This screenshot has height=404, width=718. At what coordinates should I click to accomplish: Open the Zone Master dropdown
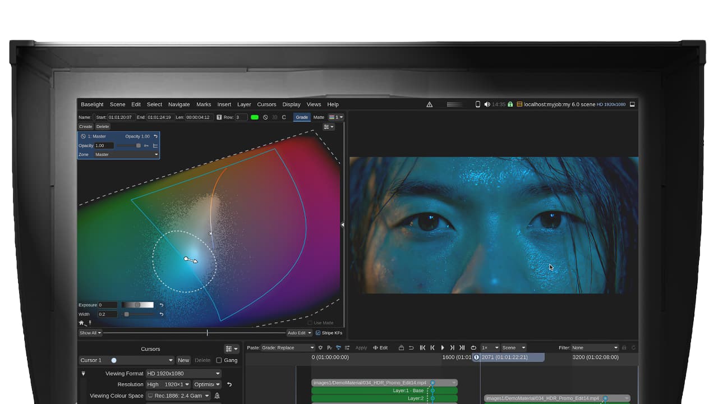[x=126, y=154]
